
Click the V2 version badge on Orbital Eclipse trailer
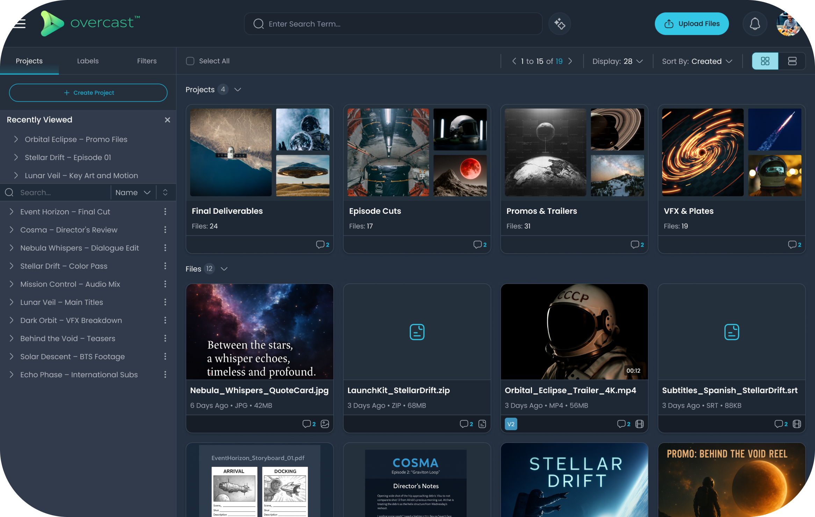(x=511, y=424)
